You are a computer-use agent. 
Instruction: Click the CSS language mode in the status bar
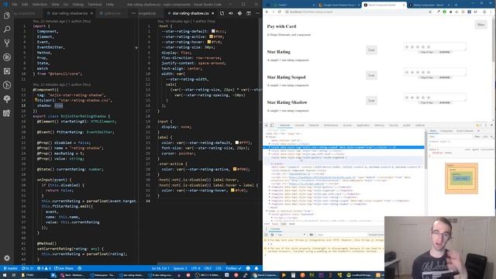coord(219,268)
